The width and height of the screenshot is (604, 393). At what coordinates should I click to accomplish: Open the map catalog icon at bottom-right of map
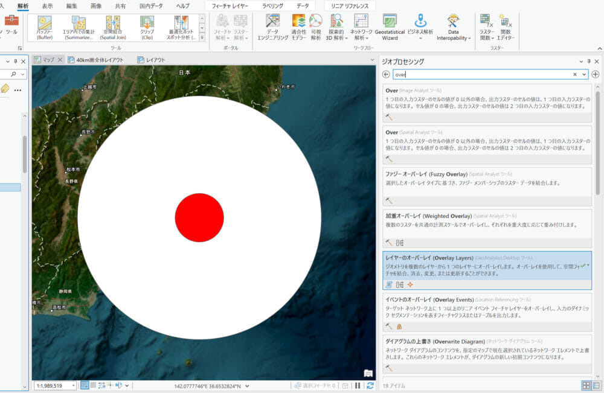point(368,373)
